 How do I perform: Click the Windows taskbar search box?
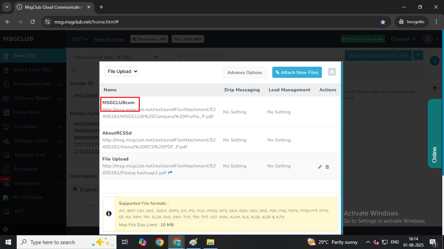[x=66, y=242]
